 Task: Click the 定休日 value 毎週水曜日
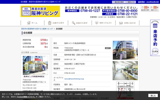(74, 64)
